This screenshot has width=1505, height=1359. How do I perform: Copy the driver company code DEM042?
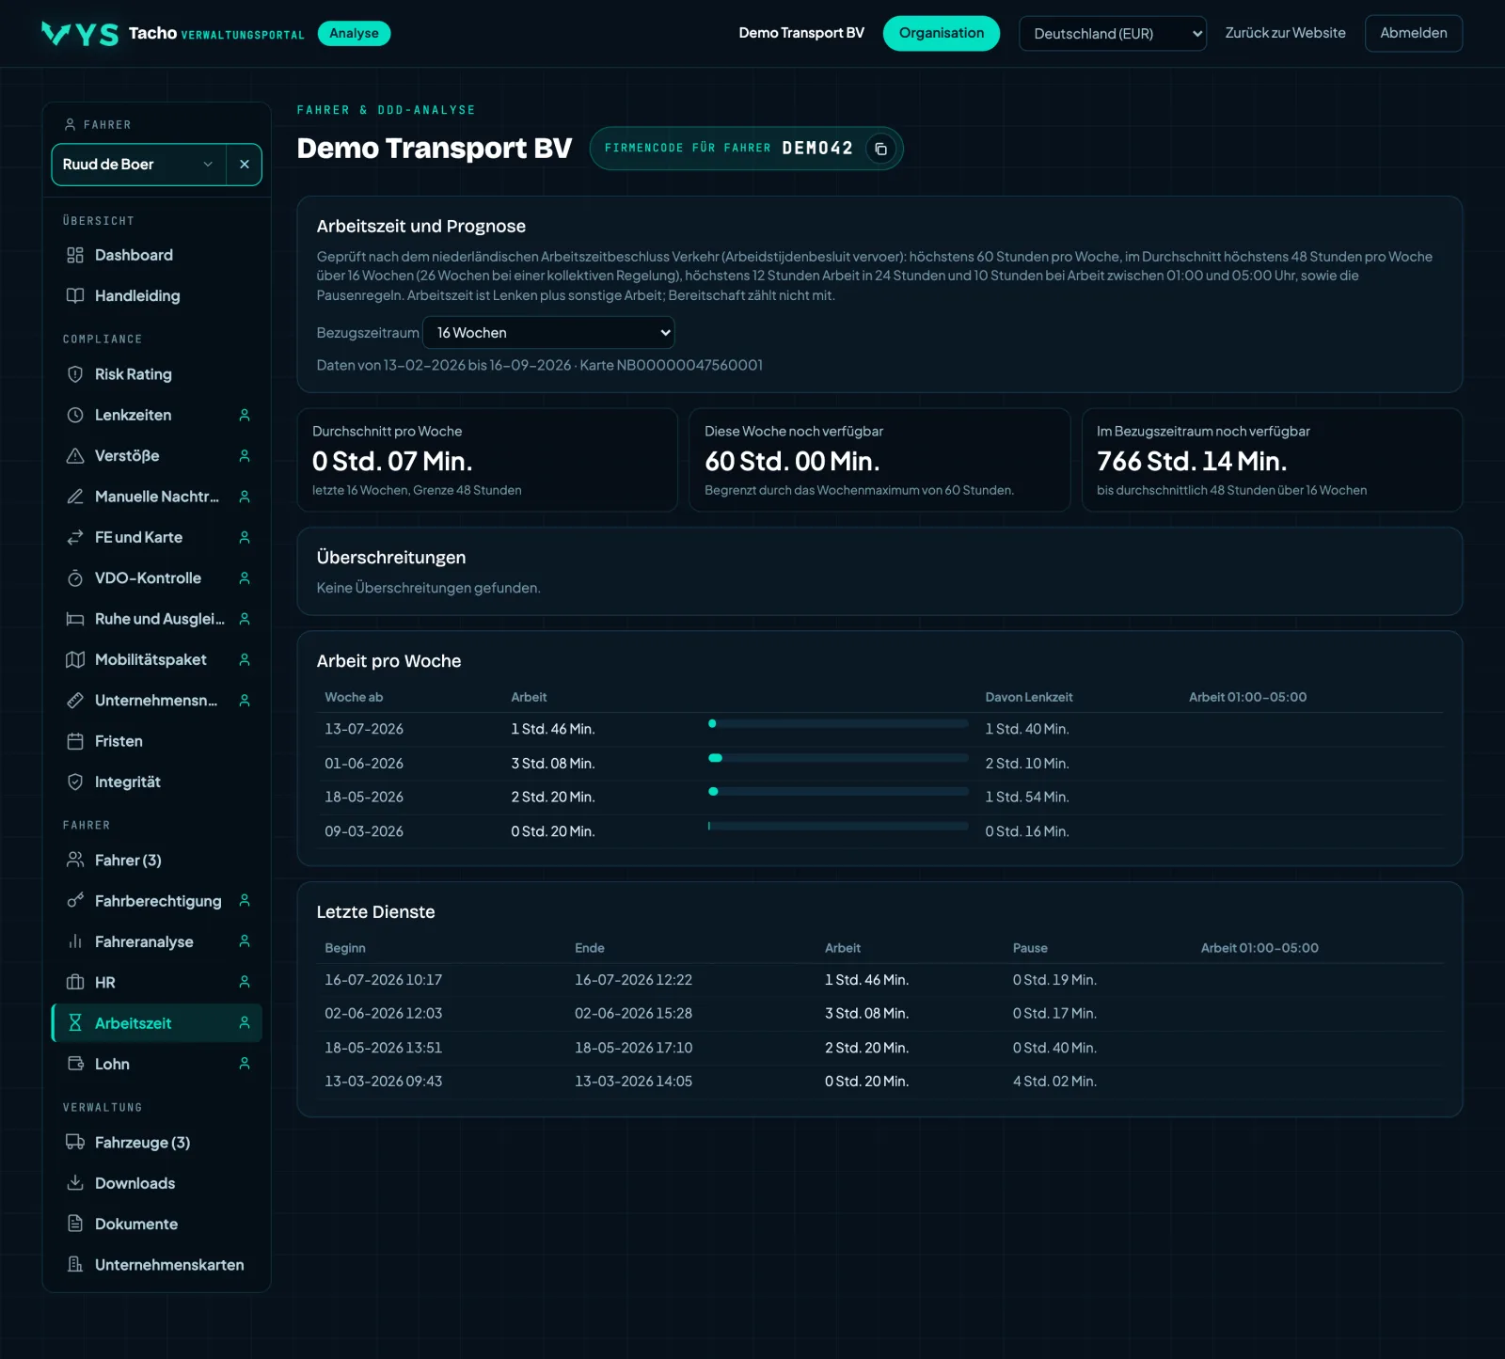(880, 149)
